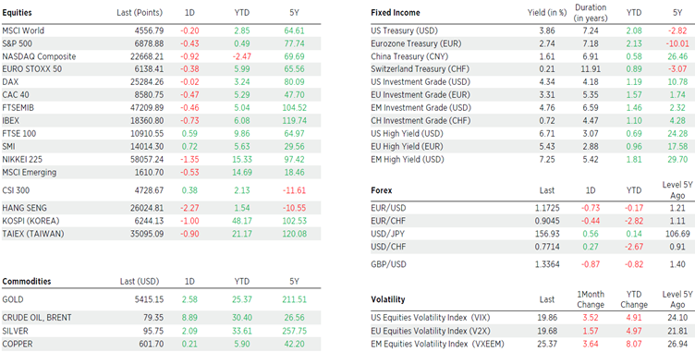Click the Forex Level 5Y Ago header
695x352 pixels.
click(677, 190)
